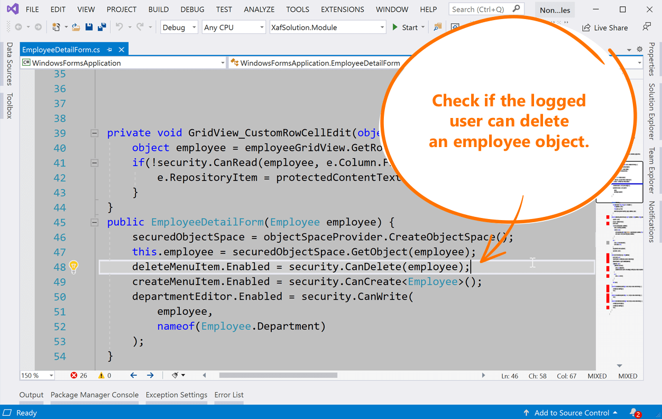Open the DEBUG menu

point(192,9)
